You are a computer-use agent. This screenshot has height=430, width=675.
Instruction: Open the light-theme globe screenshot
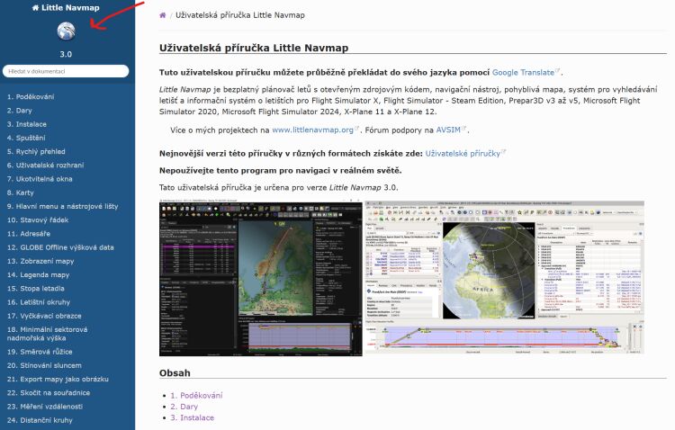click(x=505, y=278)
